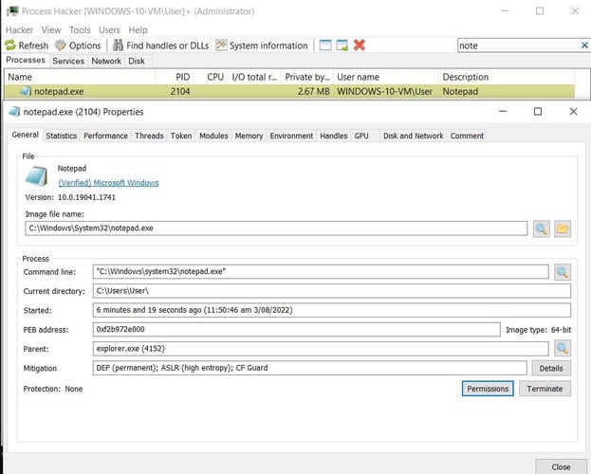Image resolution: width=591 pixels, height=474 pixels.
Task: Inspect parent process explorer.exe magnifier icon
Action: [562, 349]
